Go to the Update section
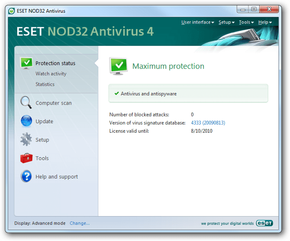Image resolution: width=290 pixels, height=241 pixels. click(44, 121)
